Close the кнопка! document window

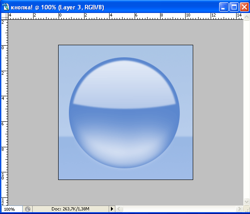click(244, 7)
